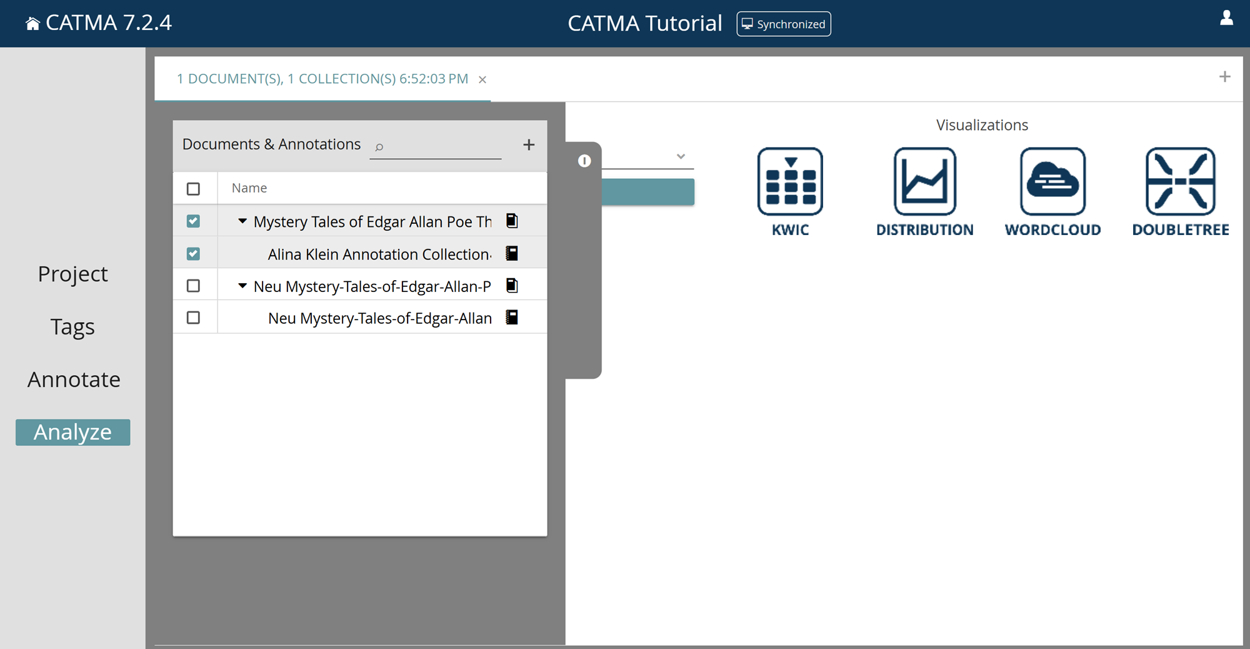Screen dimensions: 1250x649
Task: Open the query type dropdown chevron
Action: pos(681,156)
